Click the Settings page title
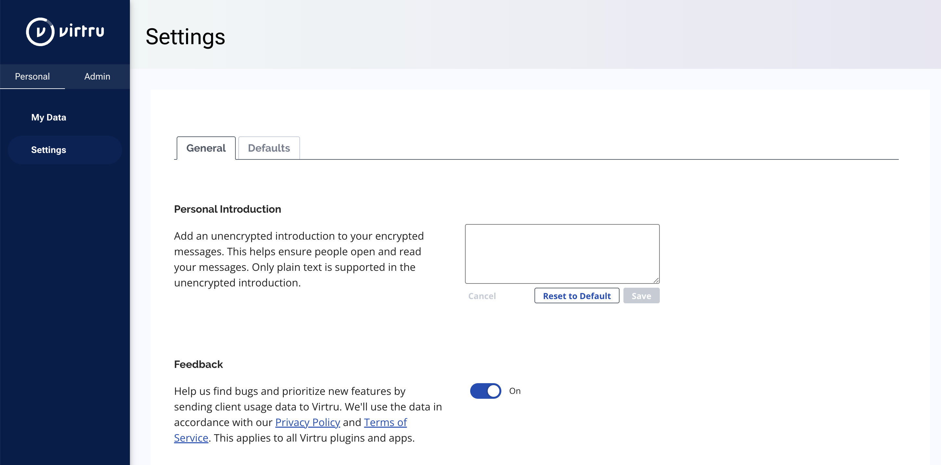The width and height of the screenshot is (941, 465). tap(185, 37)
